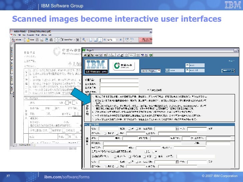Click the green globe icon in Workplace Forms toolbar

click(x=151, y=55)
